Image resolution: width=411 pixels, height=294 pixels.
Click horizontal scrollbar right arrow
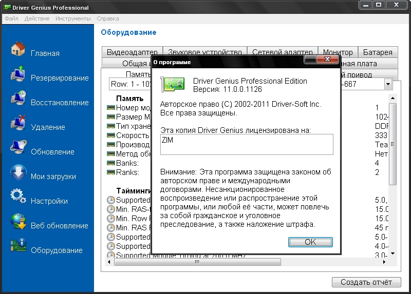click(384, 262)
